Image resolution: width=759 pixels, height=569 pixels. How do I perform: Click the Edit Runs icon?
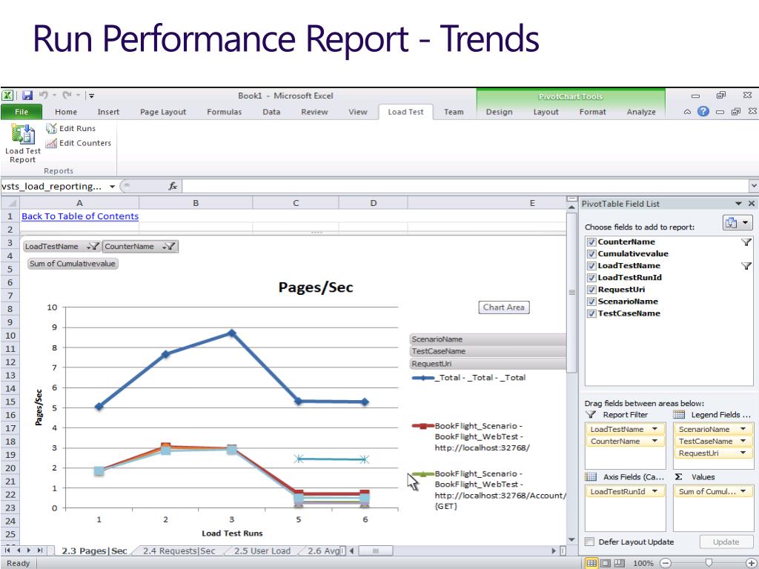click(51, 128)
